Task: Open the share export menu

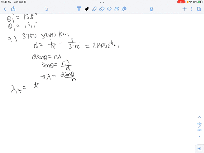Action: [x=13, y=9]
